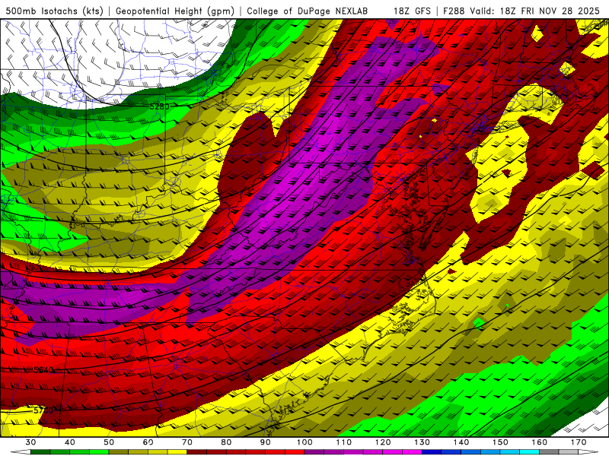
Task: Select the 110 knot legend value
Action: [344, 442]
